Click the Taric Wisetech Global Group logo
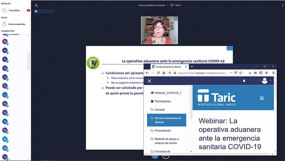285x161 pixels. click(x=217, y=98)
